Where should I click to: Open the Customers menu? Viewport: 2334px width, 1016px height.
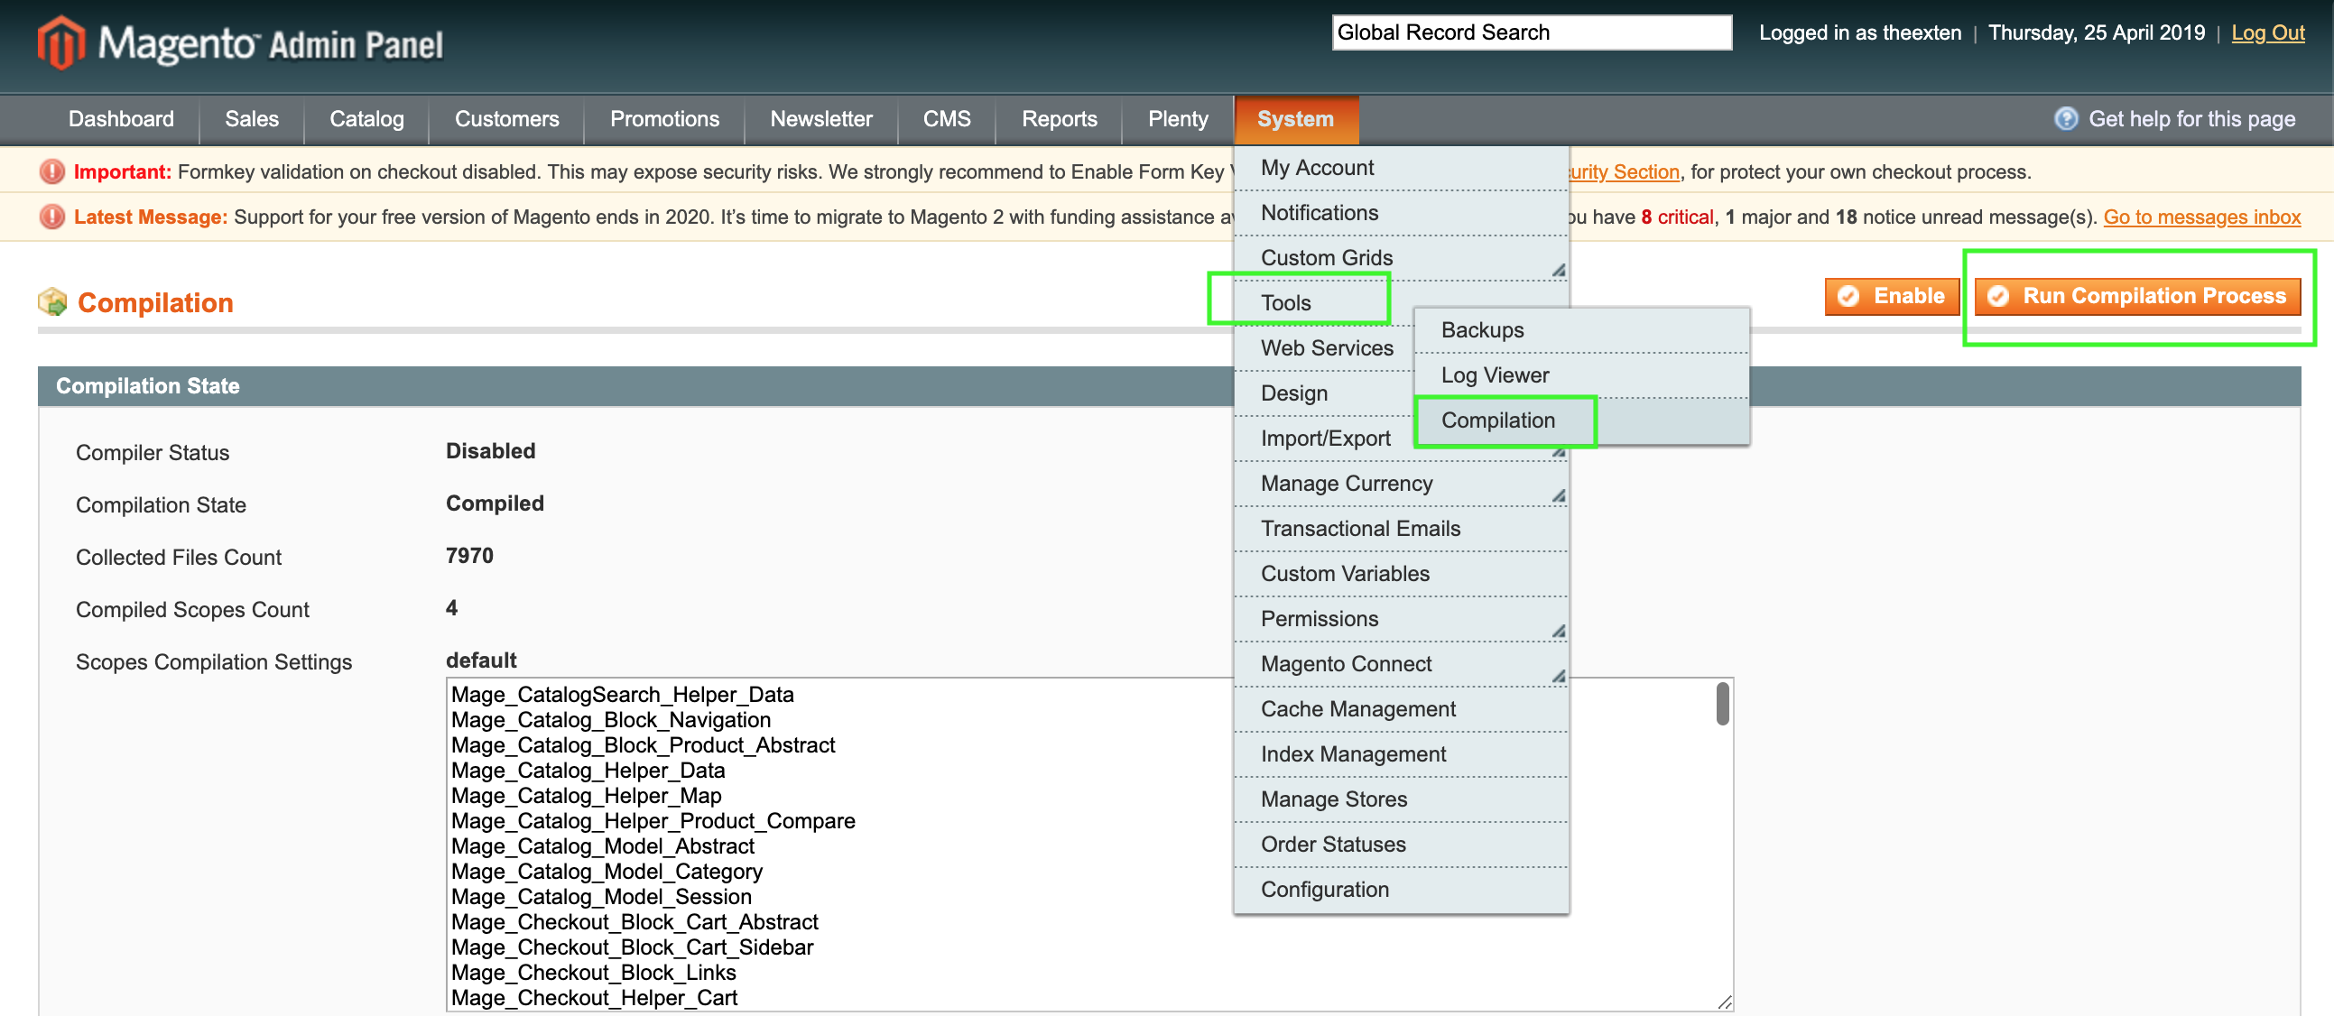coord(506,118)
